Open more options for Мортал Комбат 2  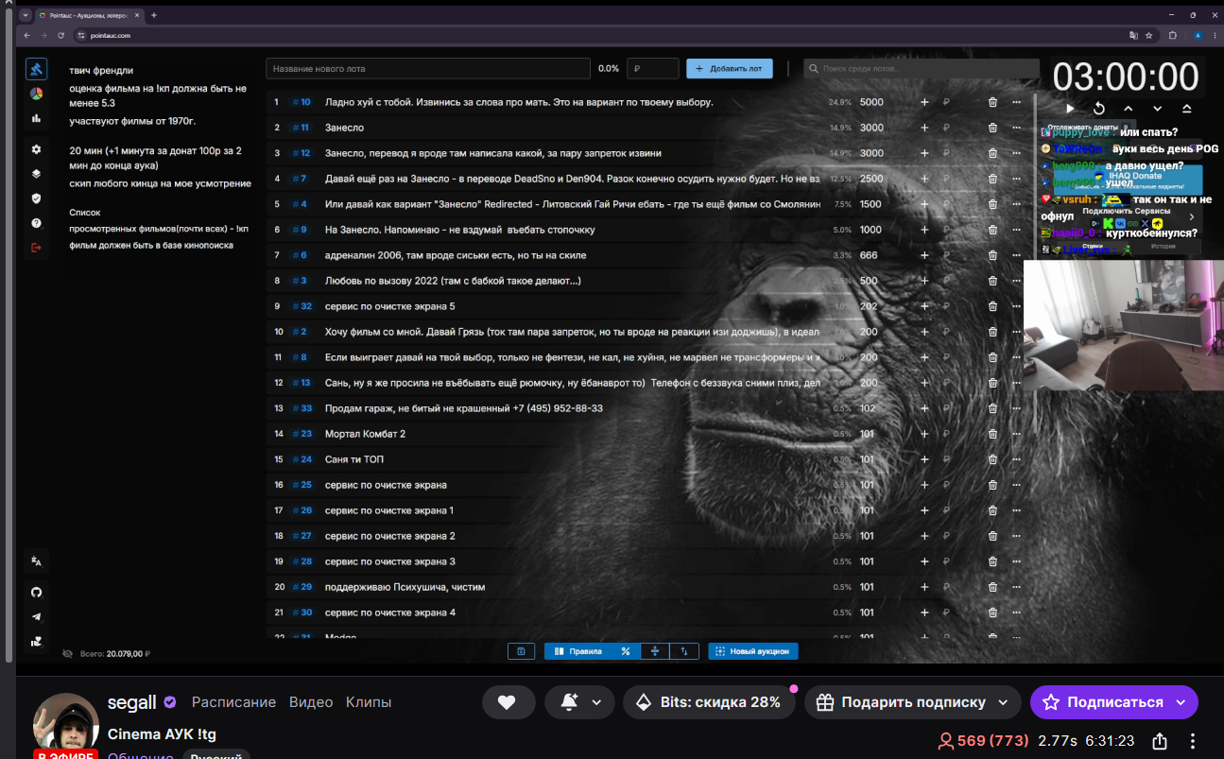pos(1017,434)
